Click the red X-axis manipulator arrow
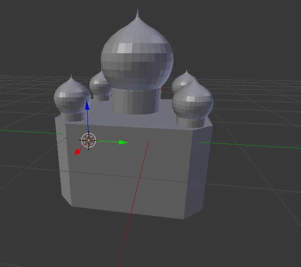The width and height of the screenshot is (301, 267). (x=77, y=153)
